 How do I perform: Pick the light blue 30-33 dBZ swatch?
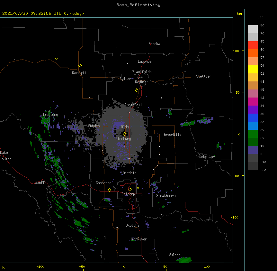[253, 126]
